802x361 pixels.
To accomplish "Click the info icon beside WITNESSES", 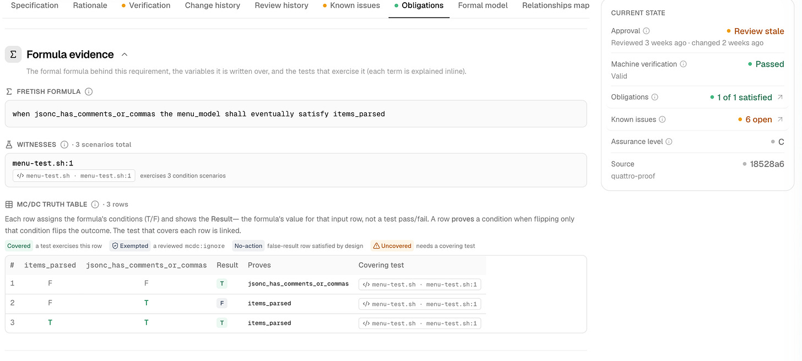I will 64,144.
